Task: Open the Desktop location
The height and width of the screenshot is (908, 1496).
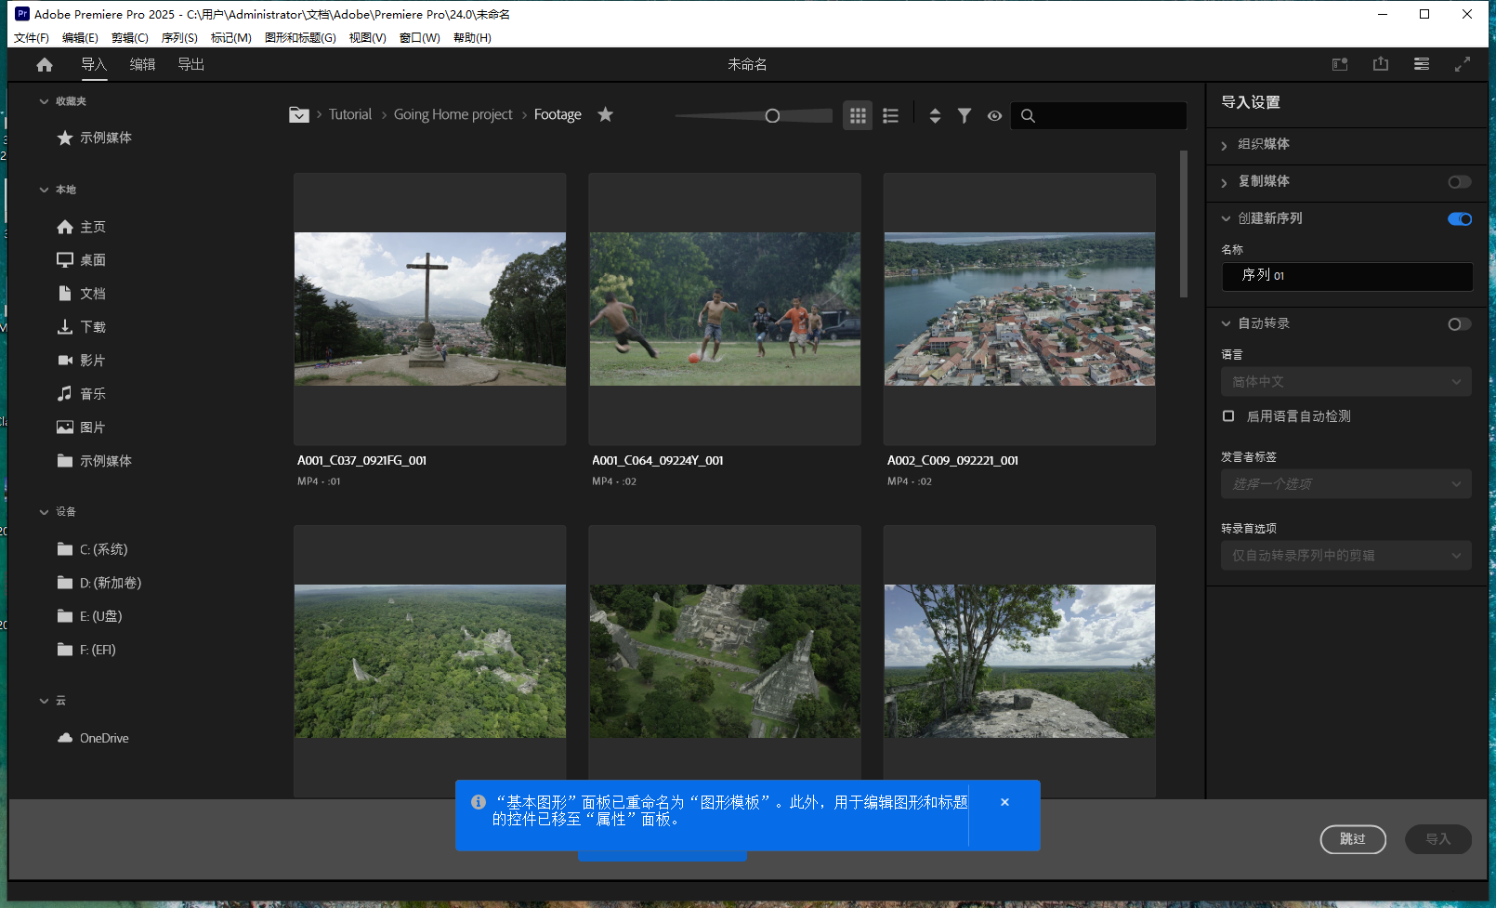Action: (81, 260)
